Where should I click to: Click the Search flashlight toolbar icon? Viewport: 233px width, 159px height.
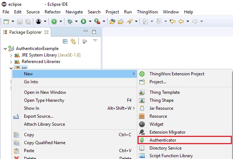[x=130, y=21]
